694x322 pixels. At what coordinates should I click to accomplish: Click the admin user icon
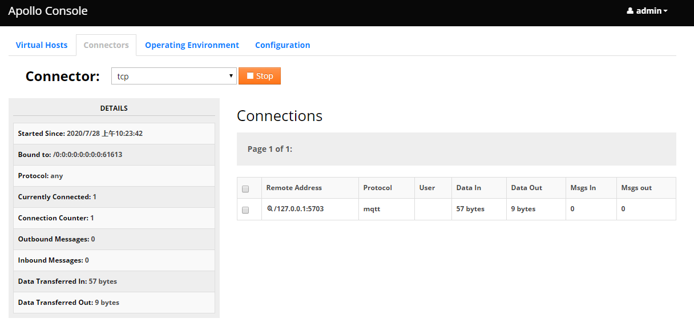[x=630, y=11]
